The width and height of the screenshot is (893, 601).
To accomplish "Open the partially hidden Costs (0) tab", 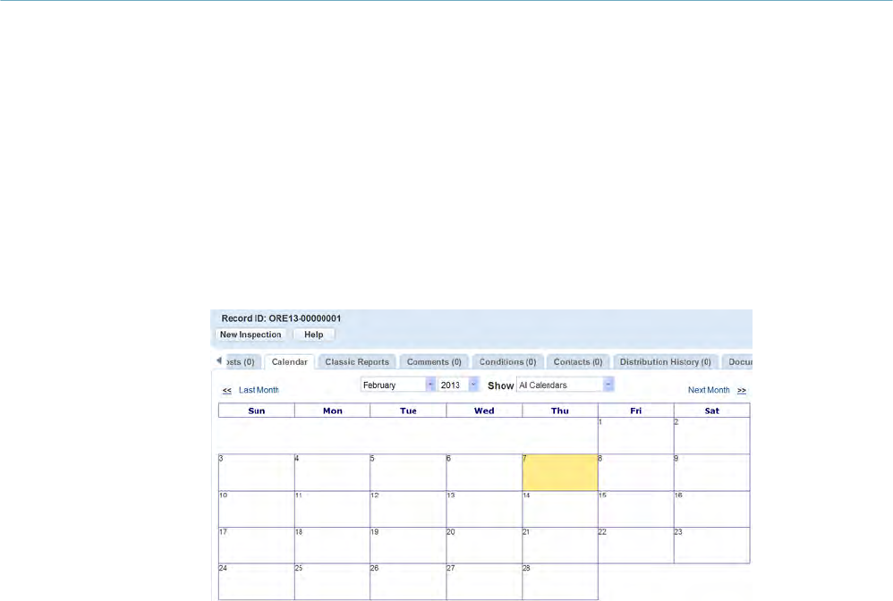I will point(242,362).
